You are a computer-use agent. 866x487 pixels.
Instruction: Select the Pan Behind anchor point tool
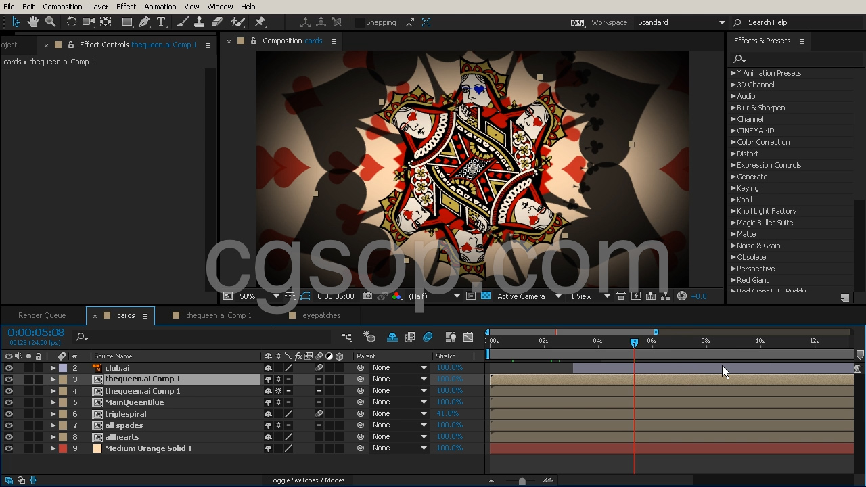click(106, 22)
